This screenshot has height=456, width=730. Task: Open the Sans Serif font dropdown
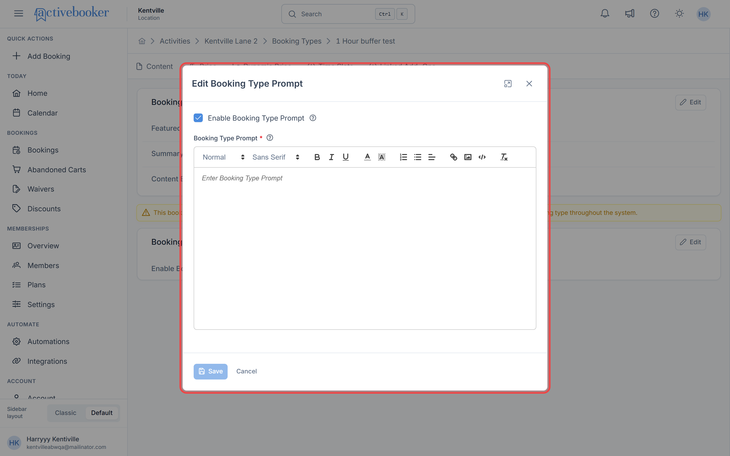point(276,157)
